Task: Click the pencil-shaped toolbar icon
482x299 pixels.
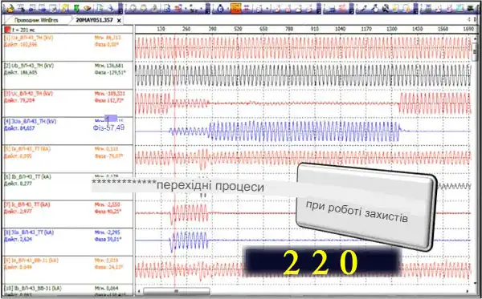Action: pyautogui.click(x=364, y=9)
